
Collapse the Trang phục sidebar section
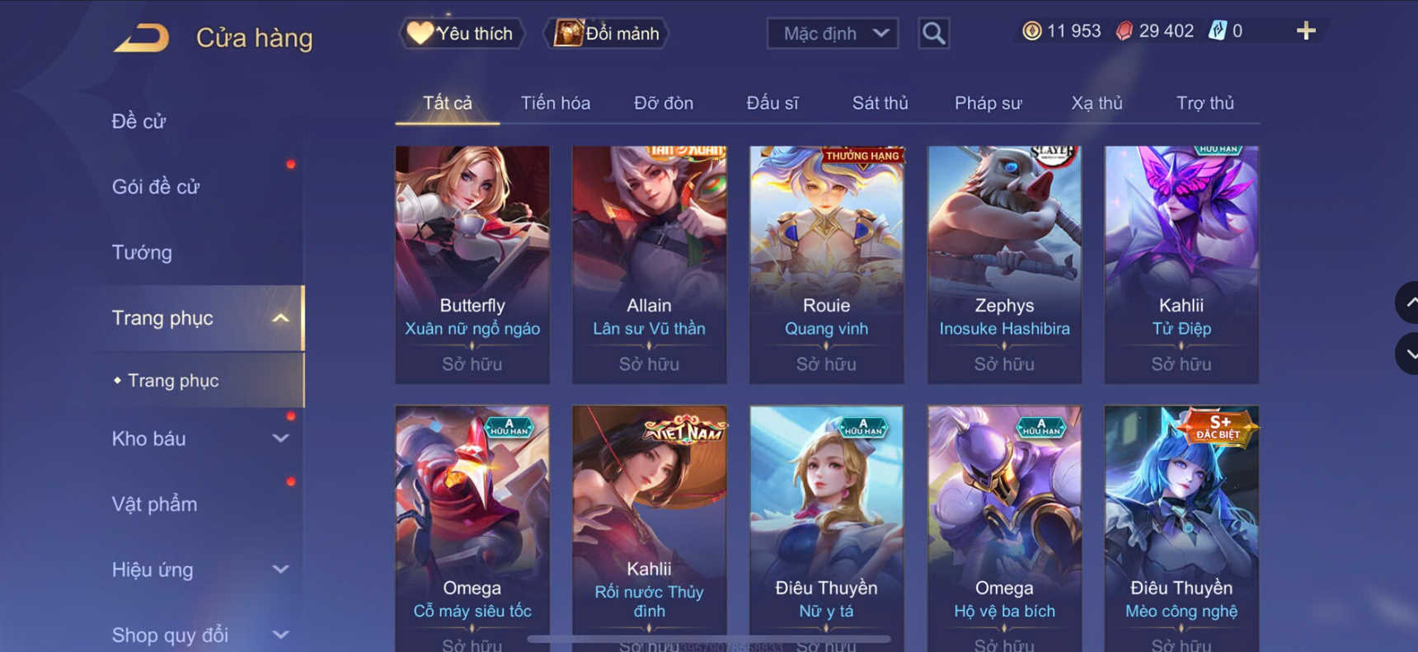point(280,318)
